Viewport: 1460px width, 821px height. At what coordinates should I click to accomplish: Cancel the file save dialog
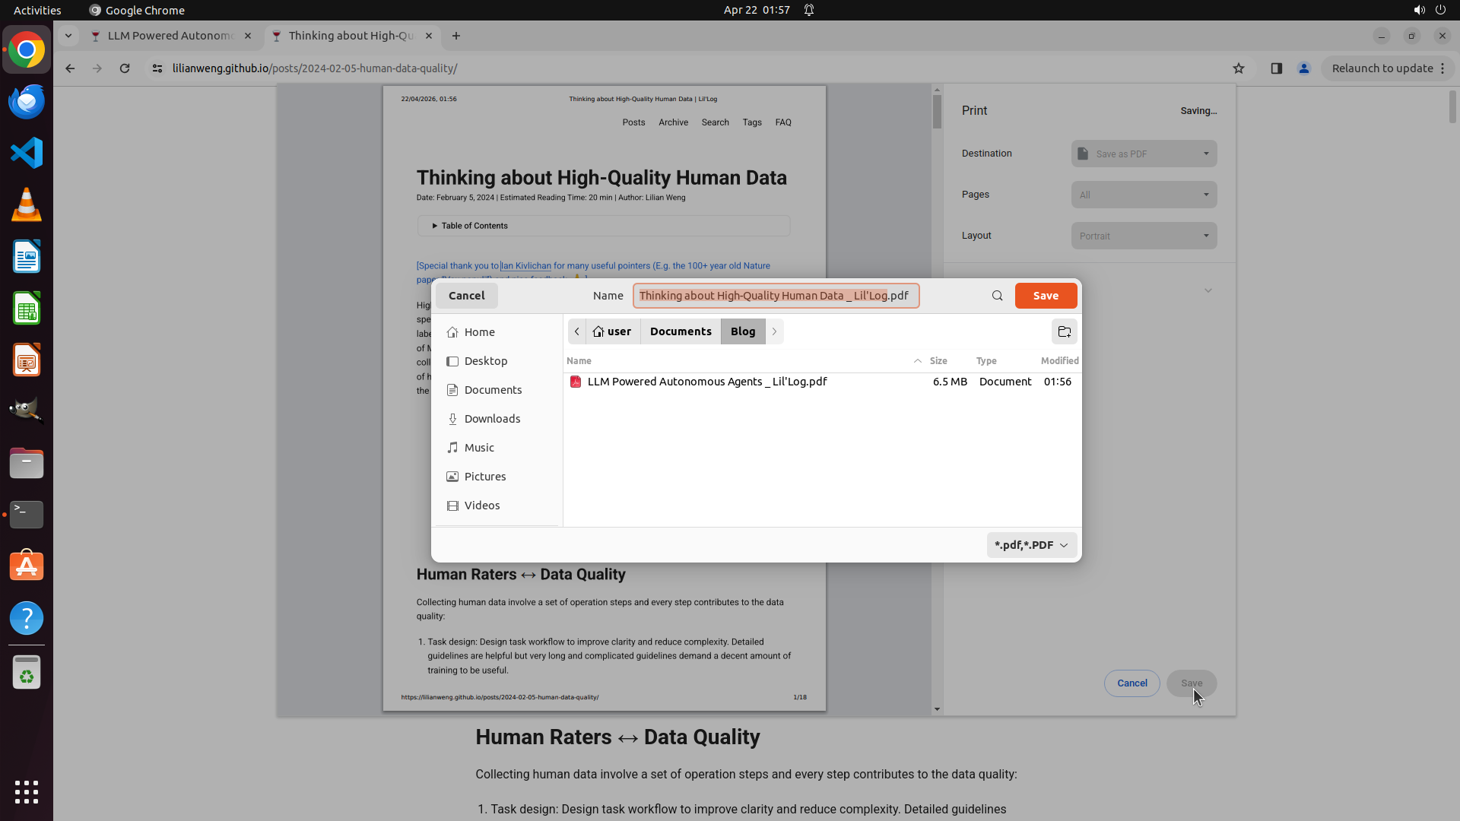466,296
